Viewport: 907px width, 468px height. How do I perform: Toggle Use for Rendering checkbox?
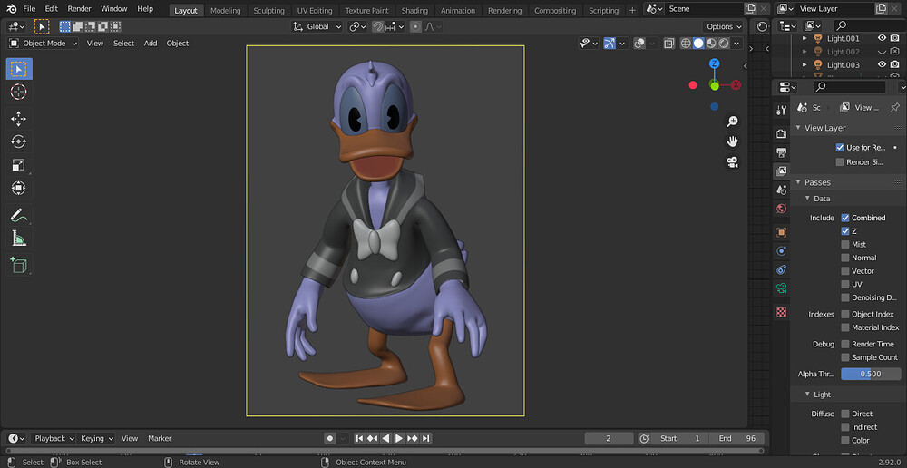point(840,148)
